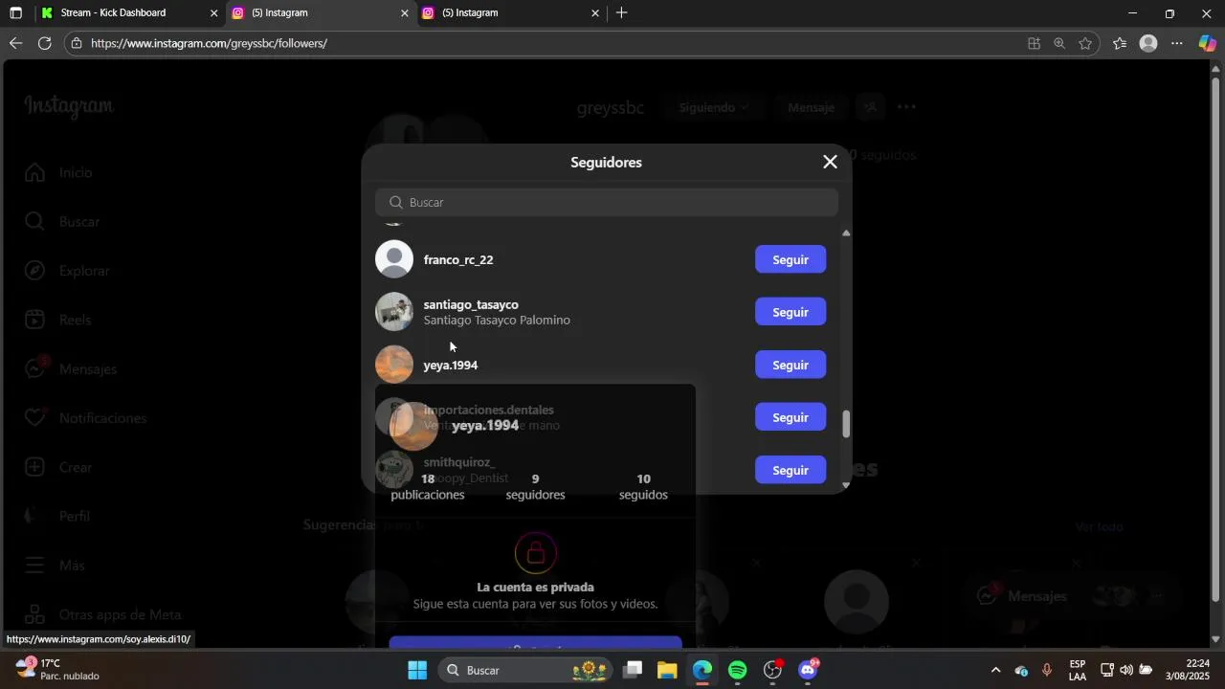
Task: Click the browser back arrow
Action: point(15,43)
